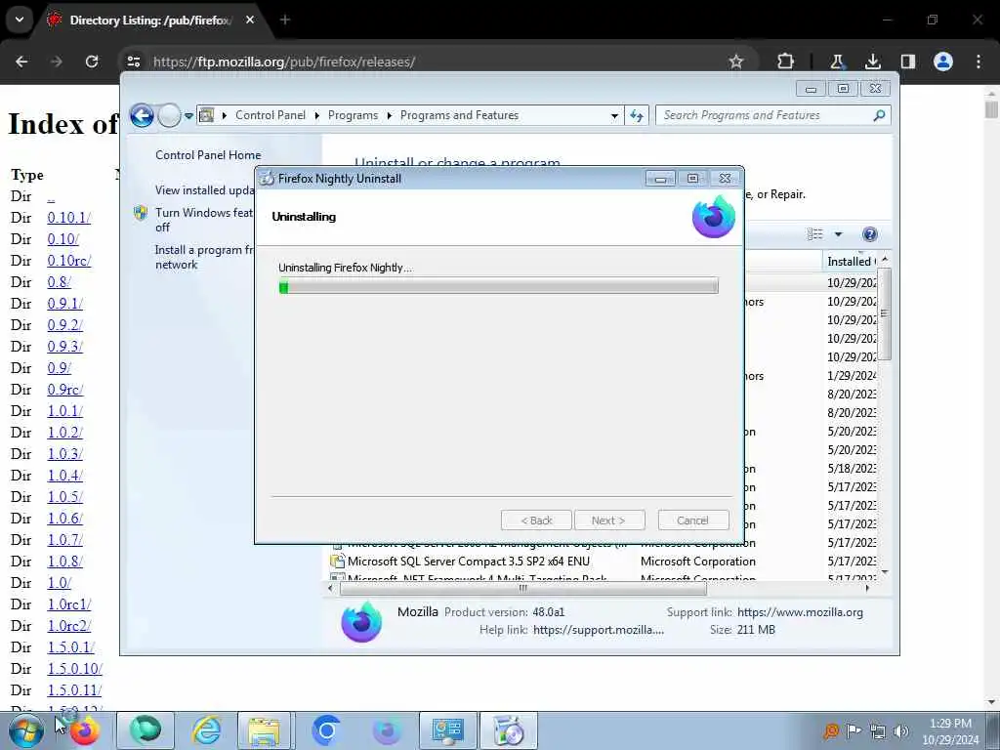The image size is (1000, 750).
Task: Sort by the Installed On column header
Action: click(x=852, y=261)
